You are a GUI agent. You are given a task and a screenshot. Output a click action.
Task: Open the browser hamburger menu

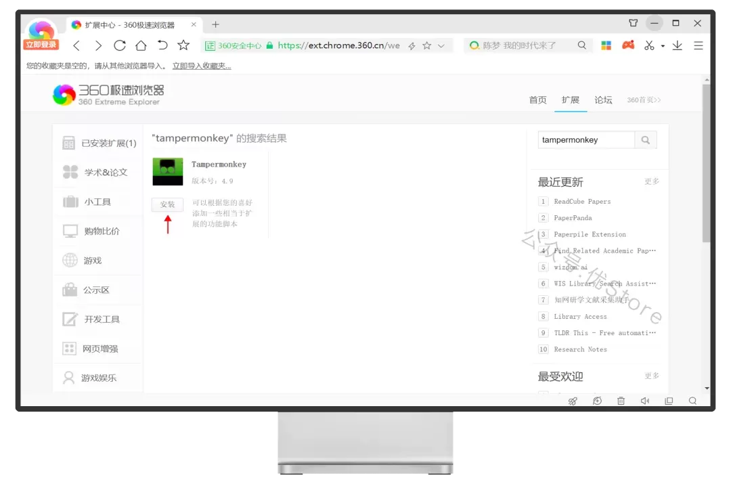coord(698,45)
